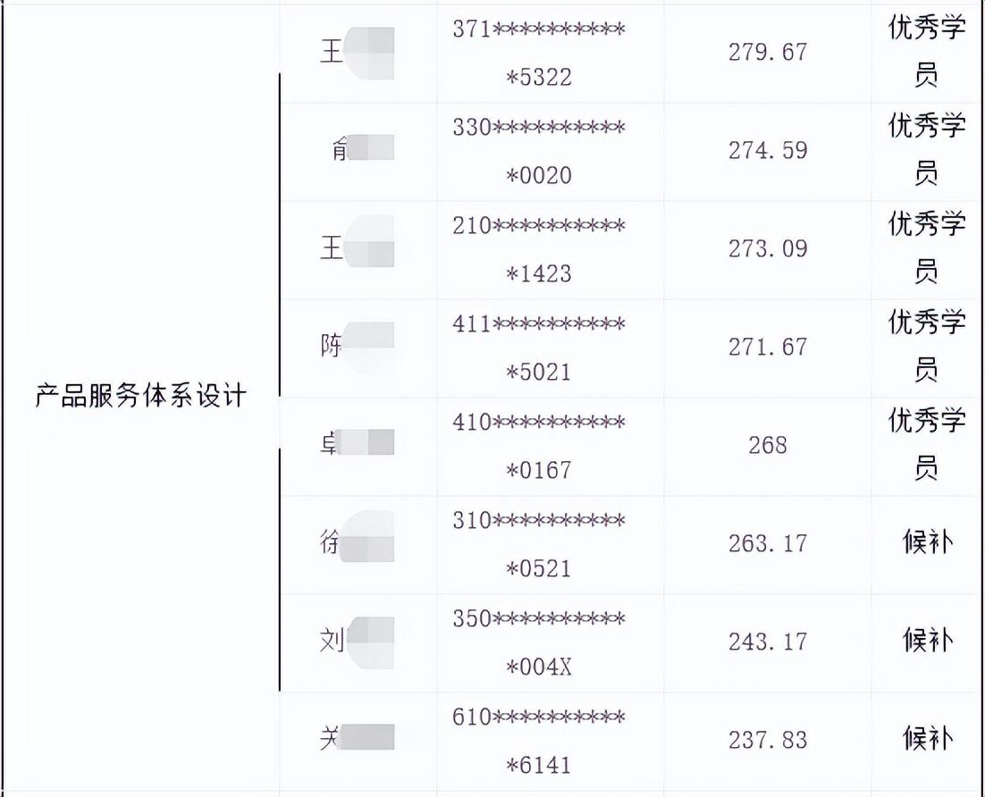Click the 产品服务体系设计 category cell
985x797 pixels.
[x=140, y=396]
